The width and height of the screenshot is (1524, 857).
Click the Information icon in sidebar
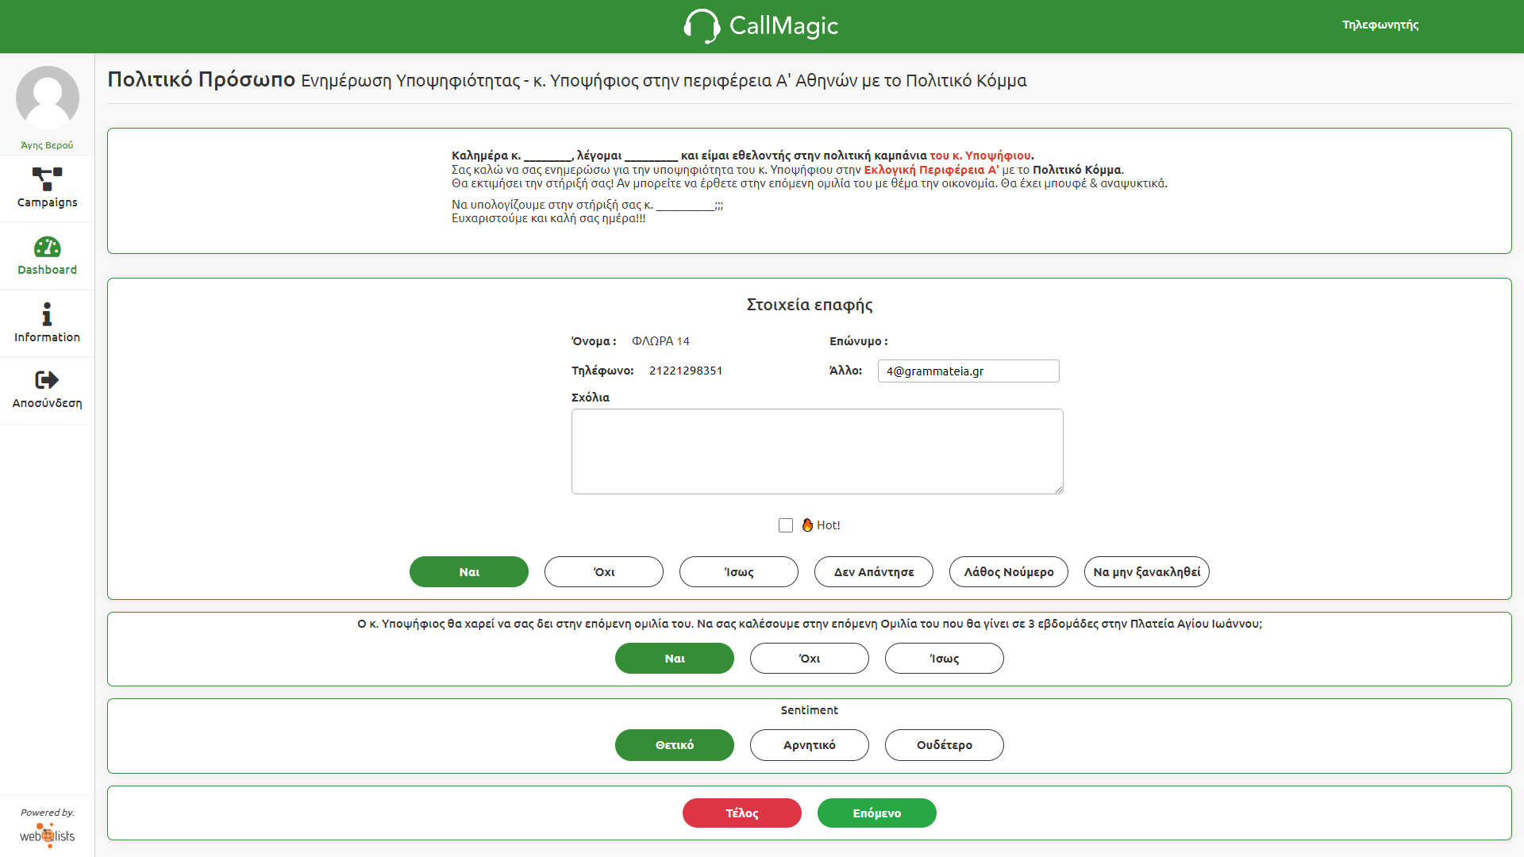click(x=47, y=314)
